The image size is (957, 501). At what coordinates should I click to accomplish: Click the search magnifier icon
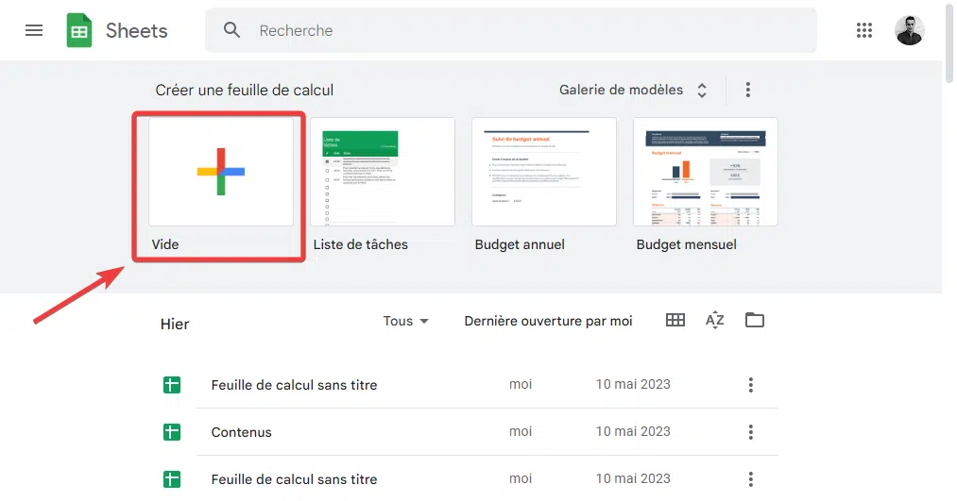pyautogui.click(x=231, y=30)
